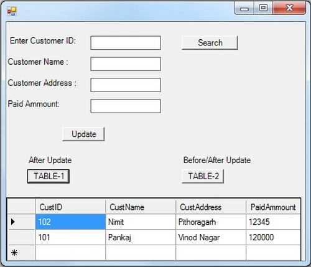The height and width of the screenshot is (267, 311).
Task: Select the cell containing Pankaj
Action: 141,237
